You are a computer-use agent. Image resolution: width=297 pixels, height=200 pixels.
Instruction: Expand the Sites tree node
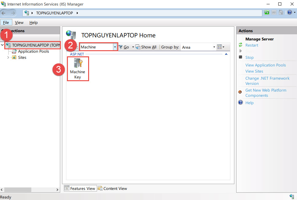point(8,57)
